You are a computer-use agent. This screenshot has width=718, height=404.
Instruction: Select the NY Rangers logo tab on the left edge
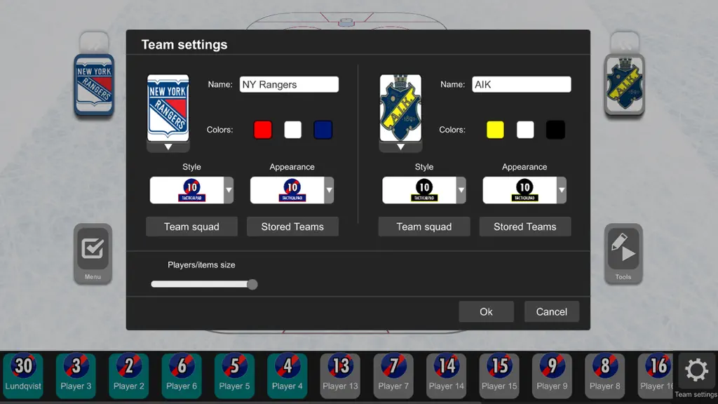tap(94, 84)
